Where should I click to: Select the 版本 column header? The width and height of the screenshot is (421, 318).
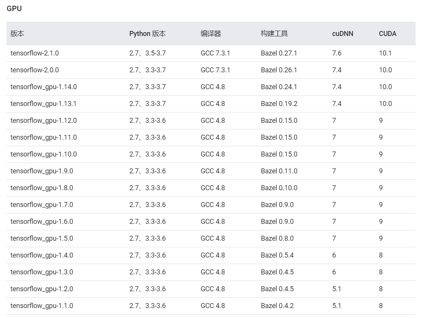pyautogui.click(x=17, y=34)
